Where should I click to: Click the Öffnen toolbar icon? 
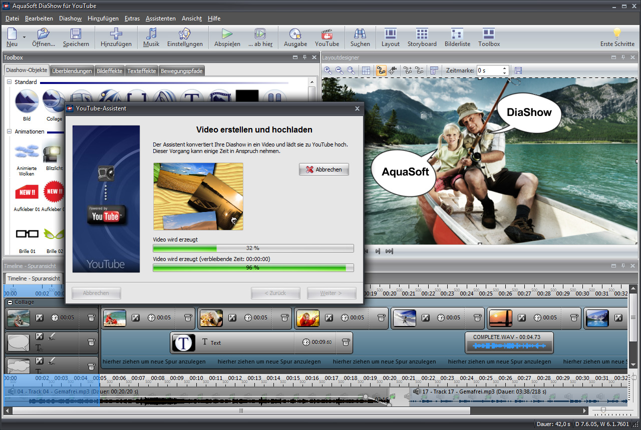click(44, 34)
